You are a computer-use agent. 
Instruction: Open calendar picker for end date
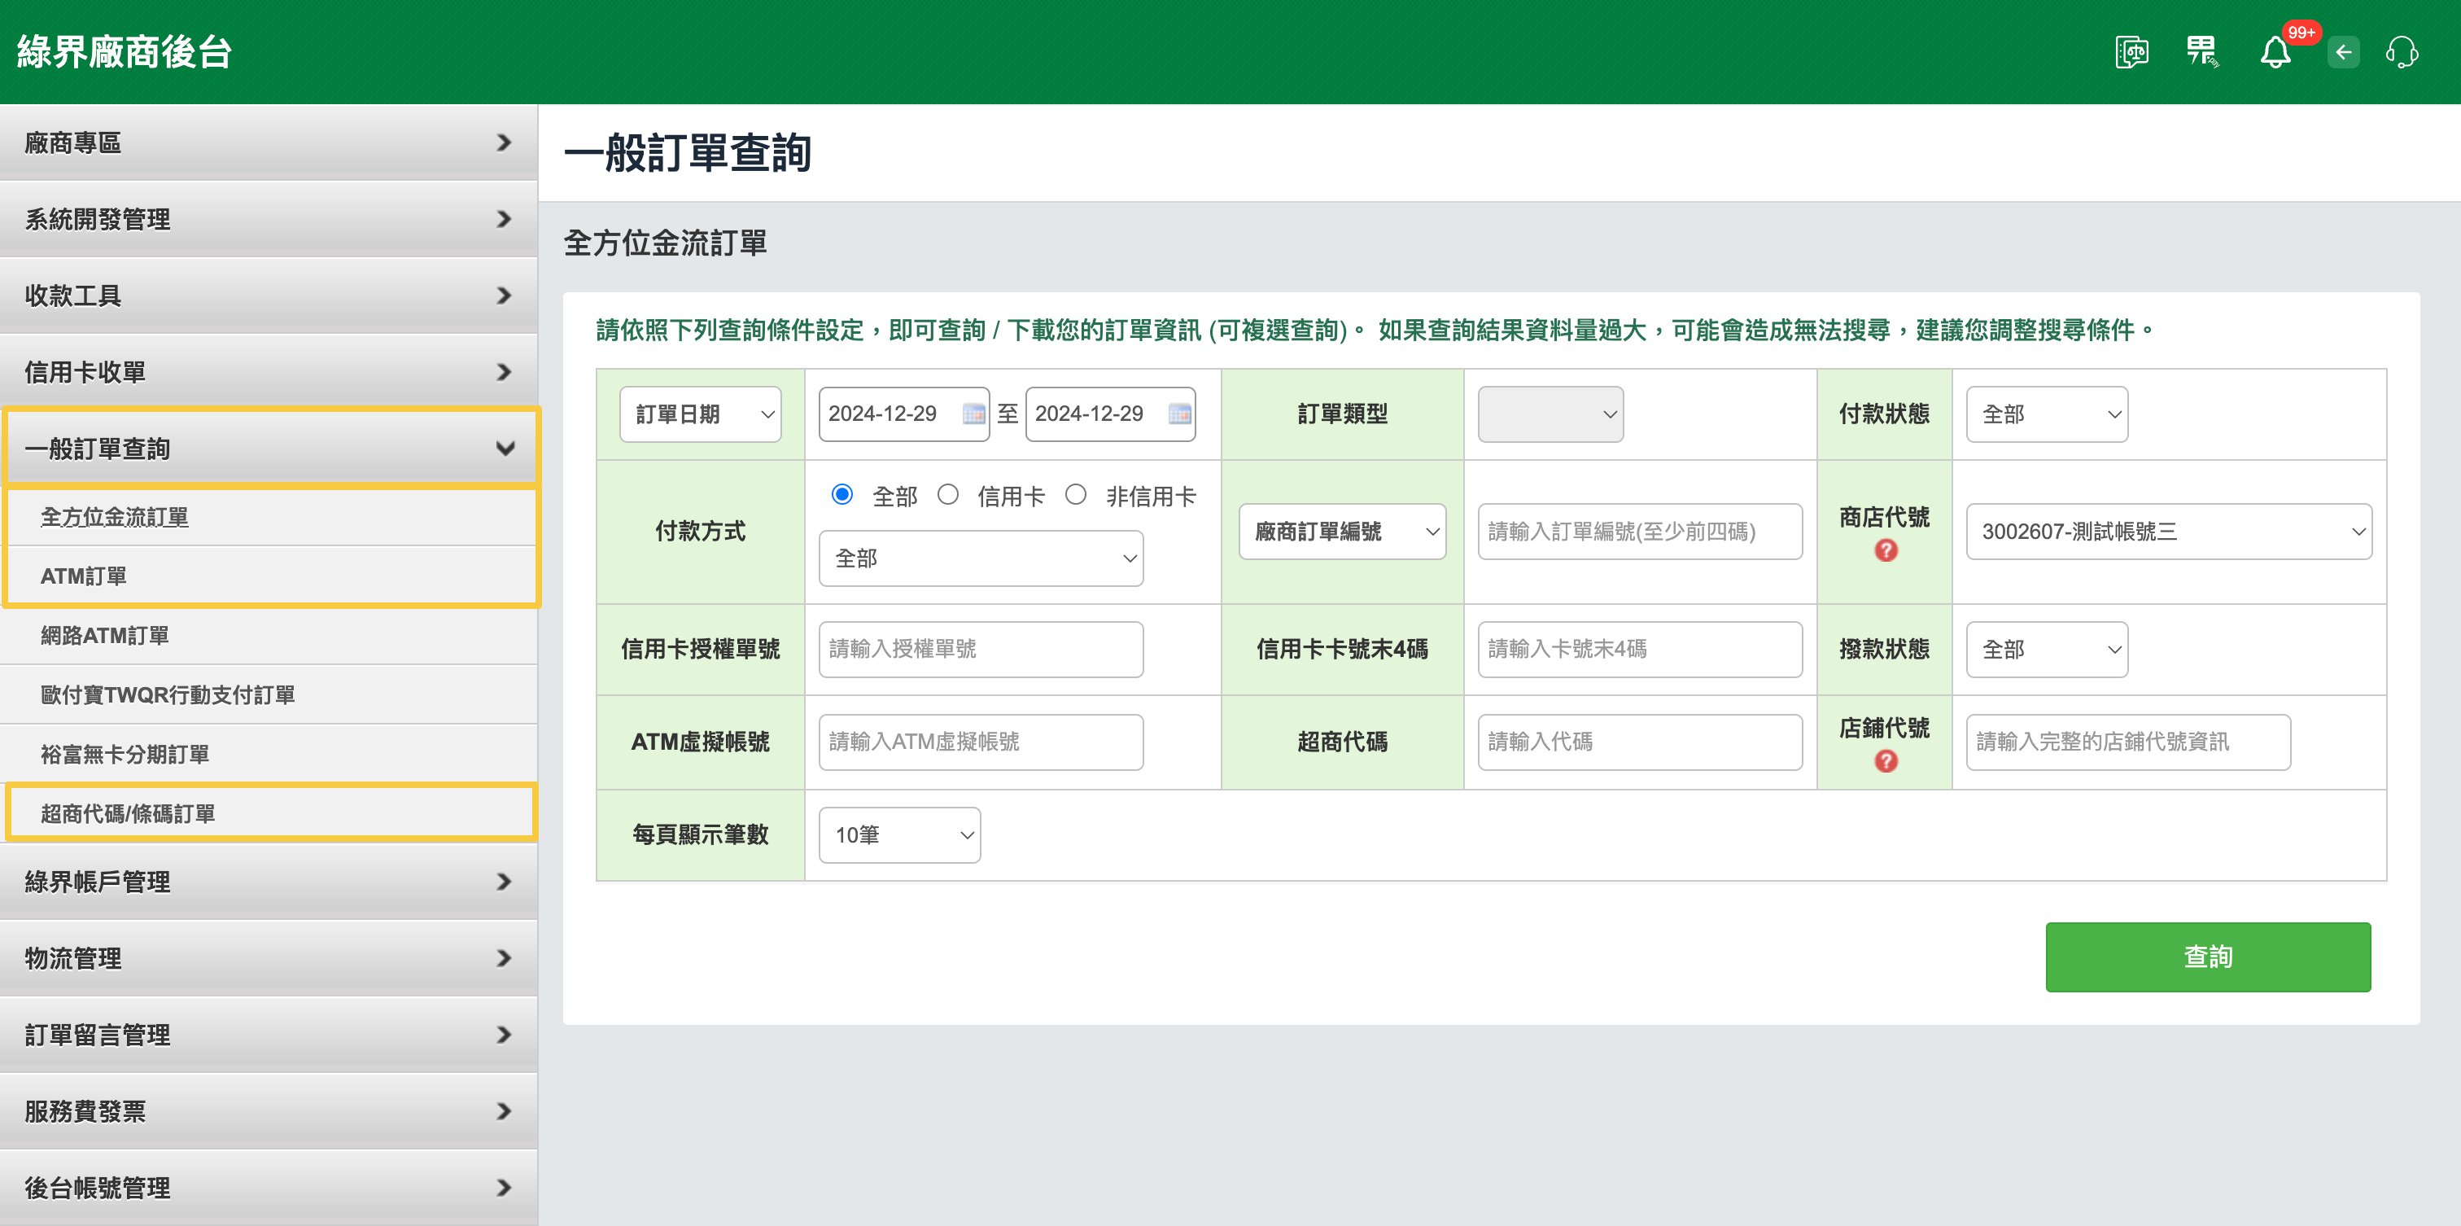[x=1179, y=414]
